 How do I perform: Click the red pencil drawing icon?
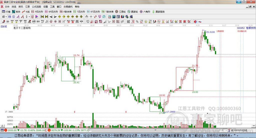[3, 22]
